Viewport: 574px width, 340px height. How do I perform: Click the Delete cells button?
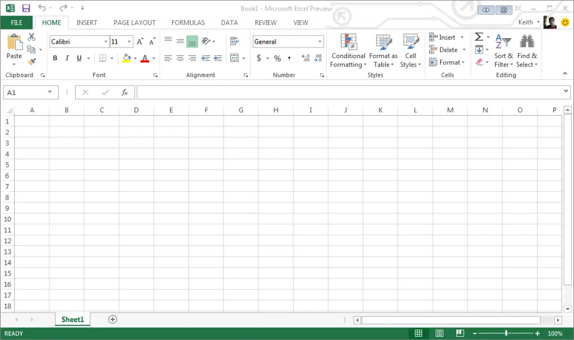(x=447, y=50)
